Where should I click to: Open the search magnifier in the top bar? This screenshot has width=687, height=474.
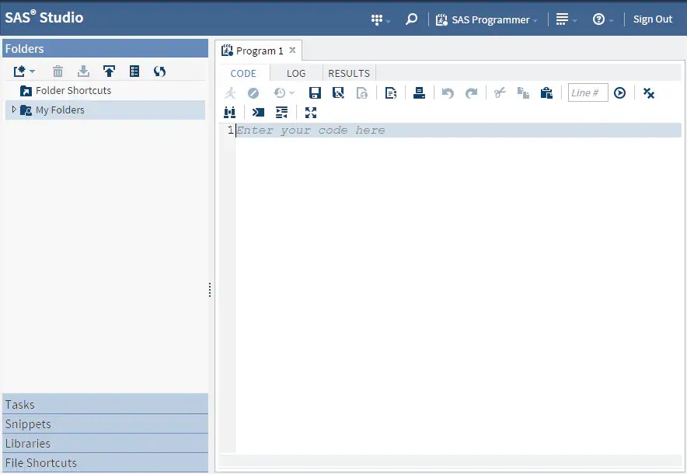tap(411, 19)
